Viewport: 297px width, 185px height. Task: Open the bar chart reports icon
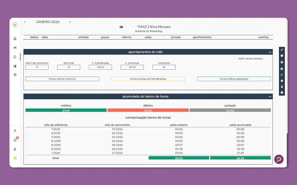[x=15, y=66]
